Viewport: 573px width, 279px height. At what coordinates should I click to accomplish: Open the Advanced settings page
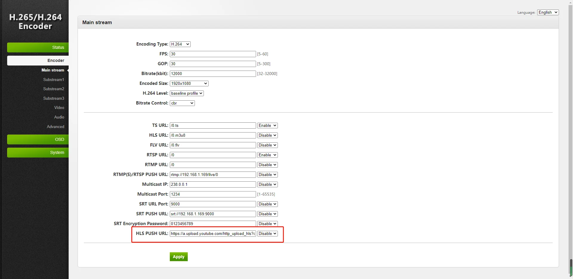click(x=56, y=127)
